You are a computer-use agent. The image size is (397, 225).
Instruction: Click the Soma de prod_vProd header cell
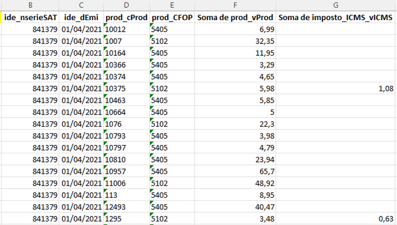click(x=235, y=18)
